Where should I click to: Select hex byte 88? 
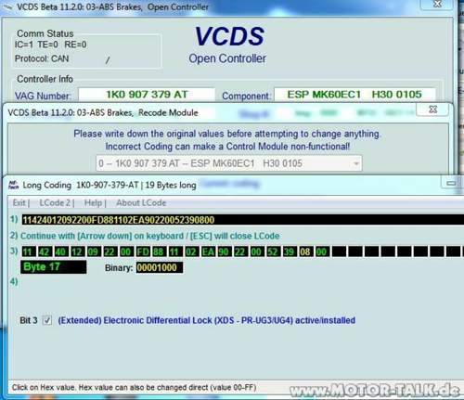pos(159,252)
